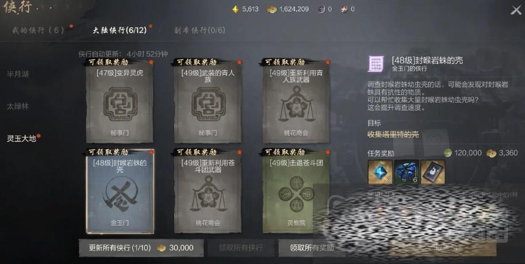Image resolution: width=525 pixels, height=264 pixels.
Task: Click the yellow diamond currency icon at top
Action: click(x=236, y=9)
